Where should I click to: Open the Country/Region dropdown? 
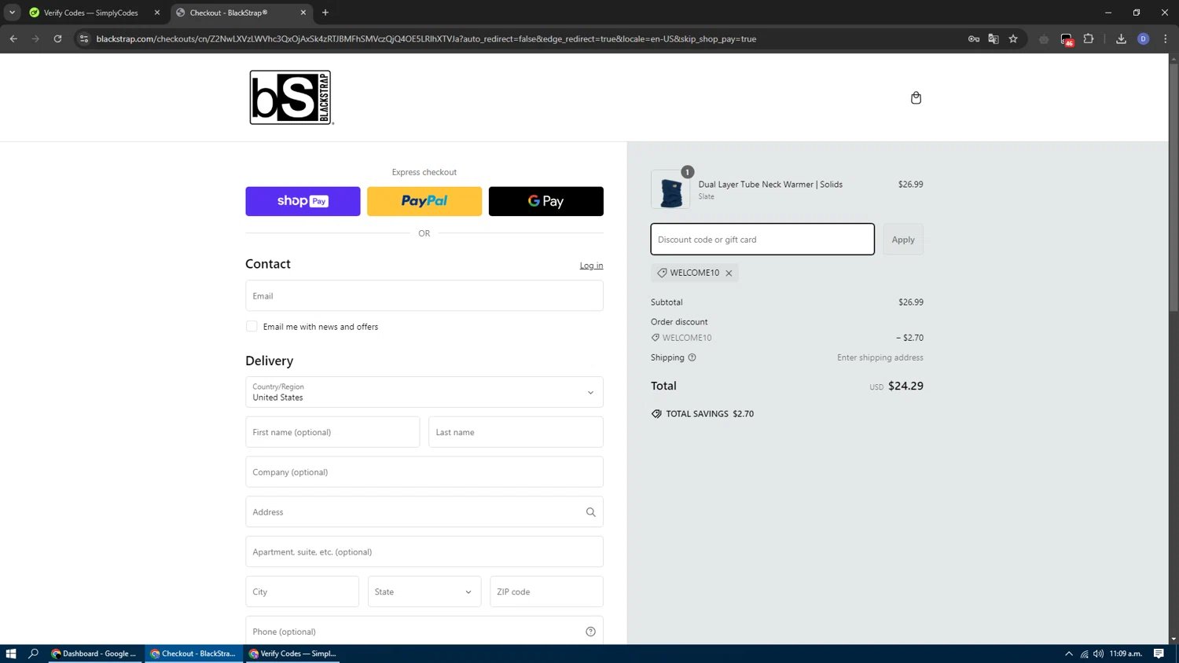click(424, 392)
